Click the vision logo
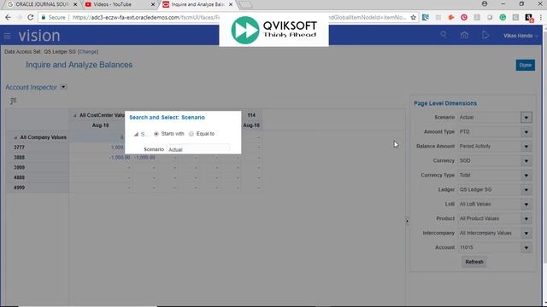Viewport: 547px width, 307px height. (x=39, y=36)
